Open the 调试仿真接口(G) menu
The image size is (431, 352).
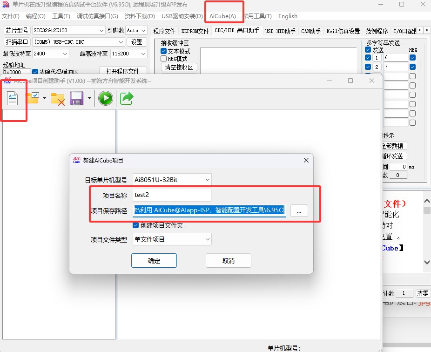(x=97, y=16)
